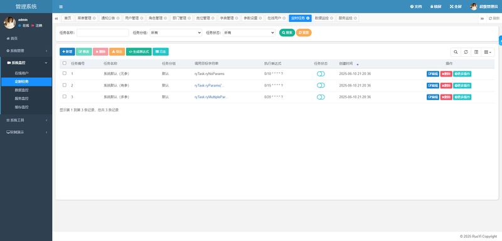
Task: Collapse the sidebar with the hamburger icon
Action: (61, 7)
